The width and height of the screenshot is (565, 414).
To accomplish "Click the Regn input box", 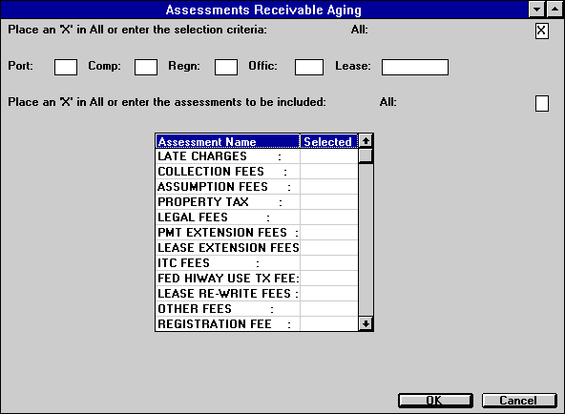I will (226, 68).
